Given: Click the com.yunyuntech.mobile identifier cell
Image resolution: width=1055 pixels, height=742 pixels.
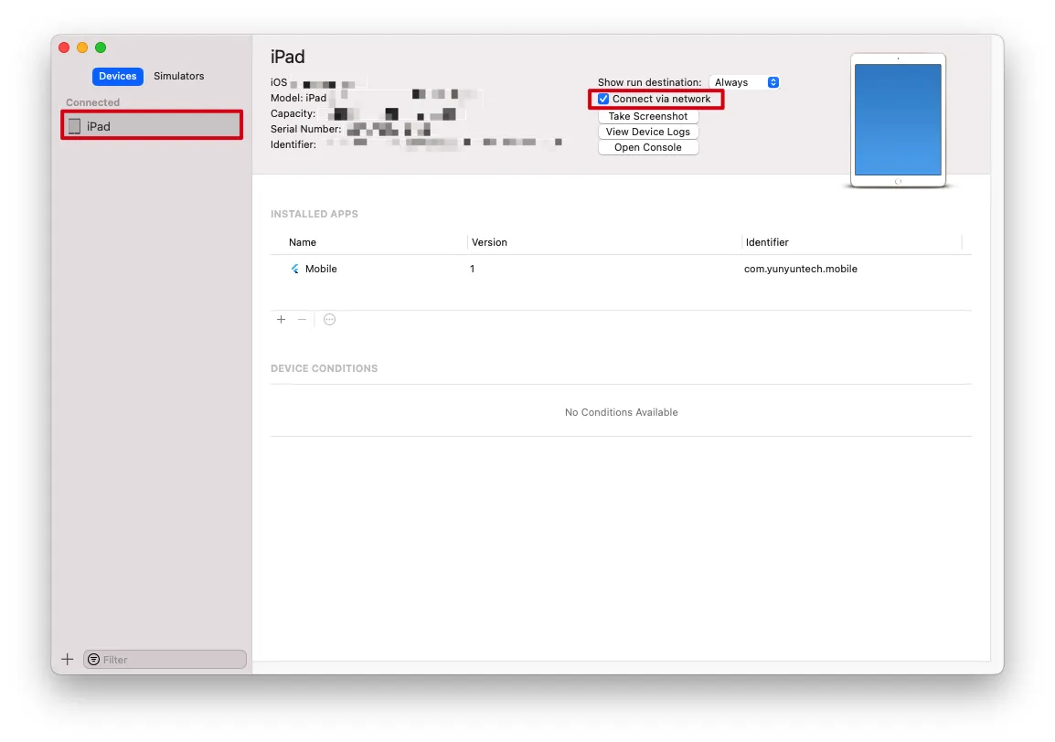Looking at the screenshot, I should (x=801, y=269).
